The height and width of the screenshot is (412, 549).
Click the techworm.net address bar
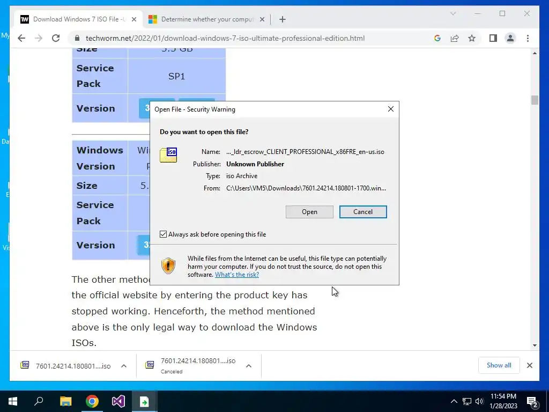point(225,38)
